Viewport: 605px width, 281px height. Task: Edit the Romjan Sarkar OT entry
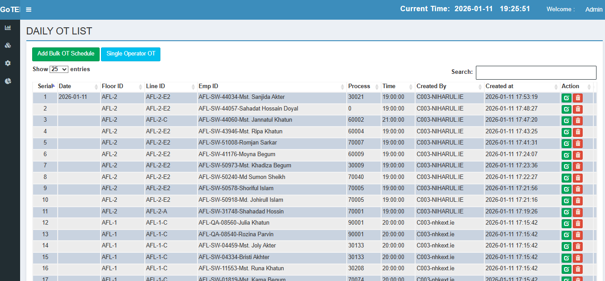pos(566,144)
